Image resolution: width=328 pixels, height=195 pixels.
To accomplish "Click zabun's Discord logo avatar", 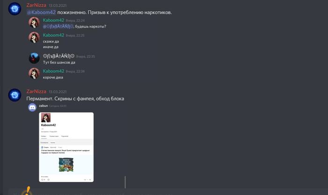I will pyautogui.click(x=32, y=108).
